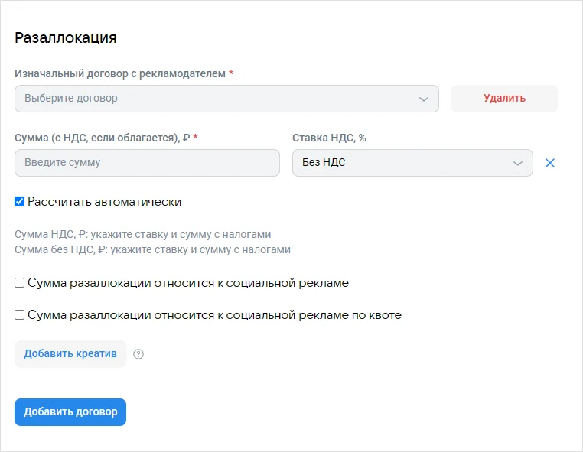Open the 'Выберите договор' dropdown
Viewport: 583px width, 452px height.
226,99
